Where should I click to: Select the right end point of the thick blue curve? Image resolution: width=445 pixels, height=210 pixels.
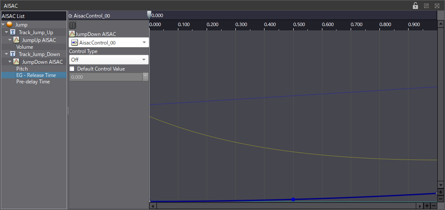pyautogui.click(x=437, y=193)
